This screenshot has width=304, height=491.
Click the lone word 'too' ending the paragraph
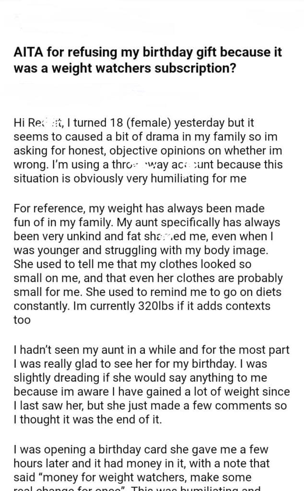click(x=22, y=319)
